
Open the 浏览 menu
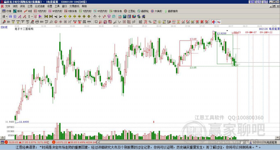click(15, 6)
